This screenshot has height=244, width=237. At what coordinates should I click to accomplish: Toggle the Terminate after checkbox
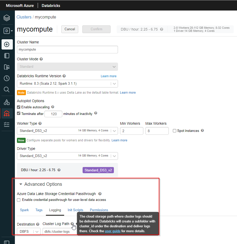(19, 113)
